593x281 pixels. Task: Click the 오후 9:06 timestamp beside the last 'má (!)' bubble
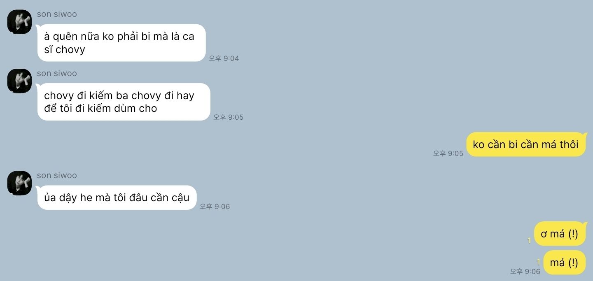(x=525, y=272)
